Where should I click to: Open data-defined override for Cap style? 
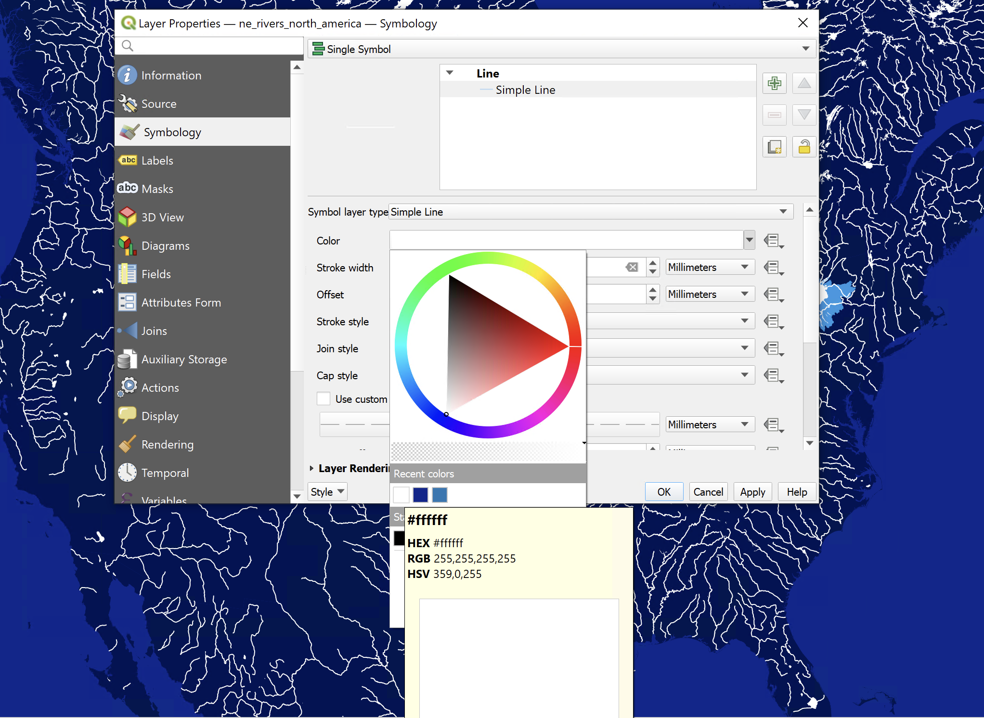coord(773,375)
